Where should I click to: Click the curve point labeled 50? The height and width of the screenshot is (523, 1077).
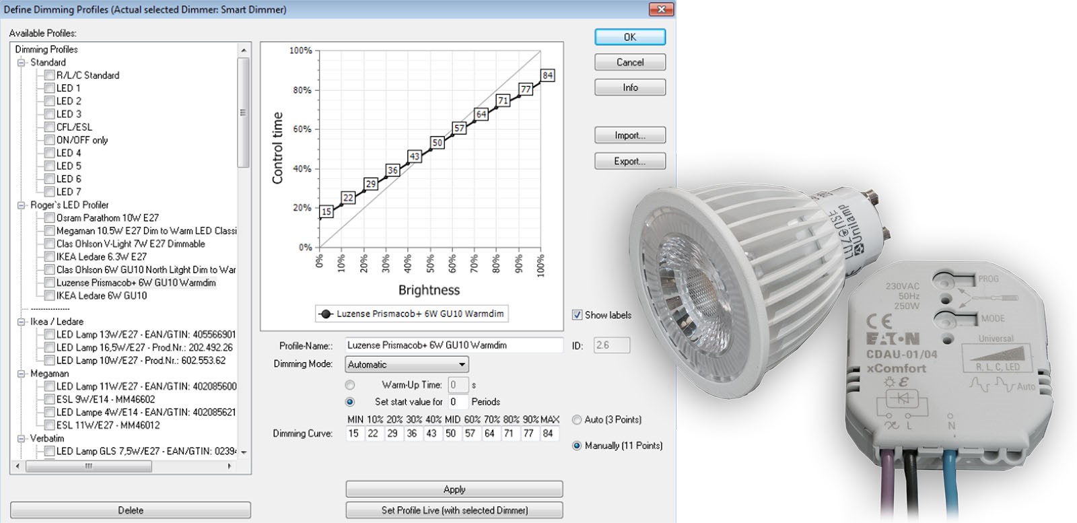pos(438,143)
